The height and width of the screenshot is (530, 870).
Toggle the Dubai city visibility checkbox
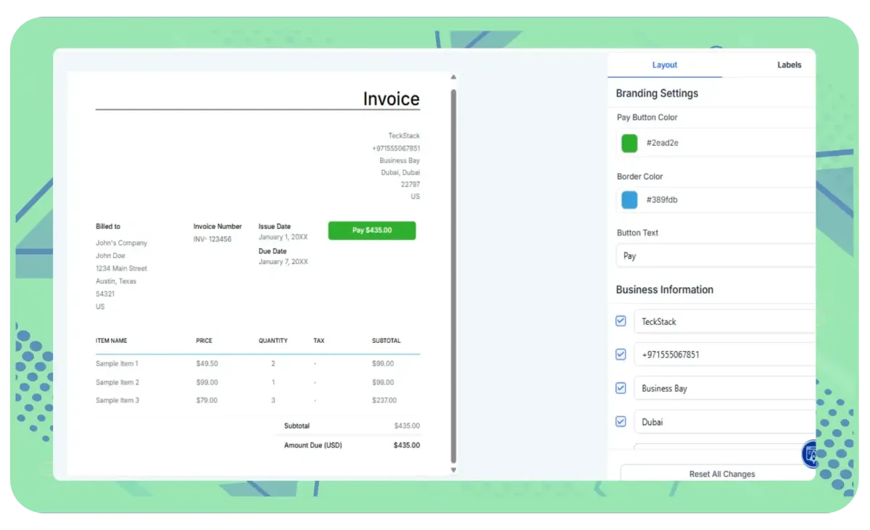pos(621,421)
